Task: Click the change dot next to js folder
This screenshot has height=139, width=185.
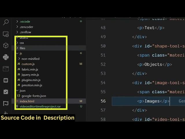Action: coord(81,53)
